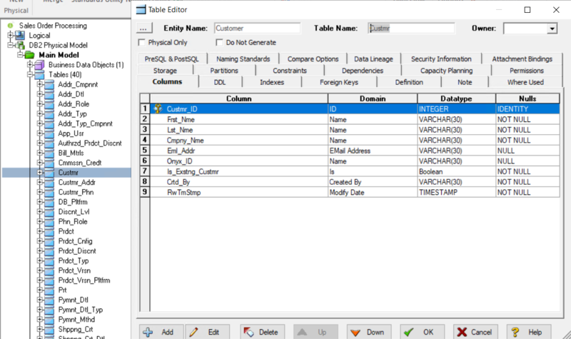Click the Add column button

tap(161, 332)
